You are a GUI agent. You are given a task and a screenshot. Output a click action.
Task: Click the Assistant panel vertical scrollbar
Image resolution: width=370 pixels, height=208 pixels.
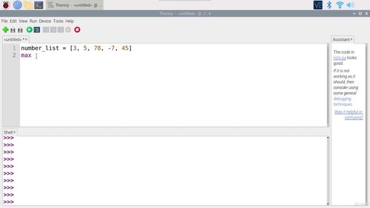pyautogui.click(x=367, y=124)
